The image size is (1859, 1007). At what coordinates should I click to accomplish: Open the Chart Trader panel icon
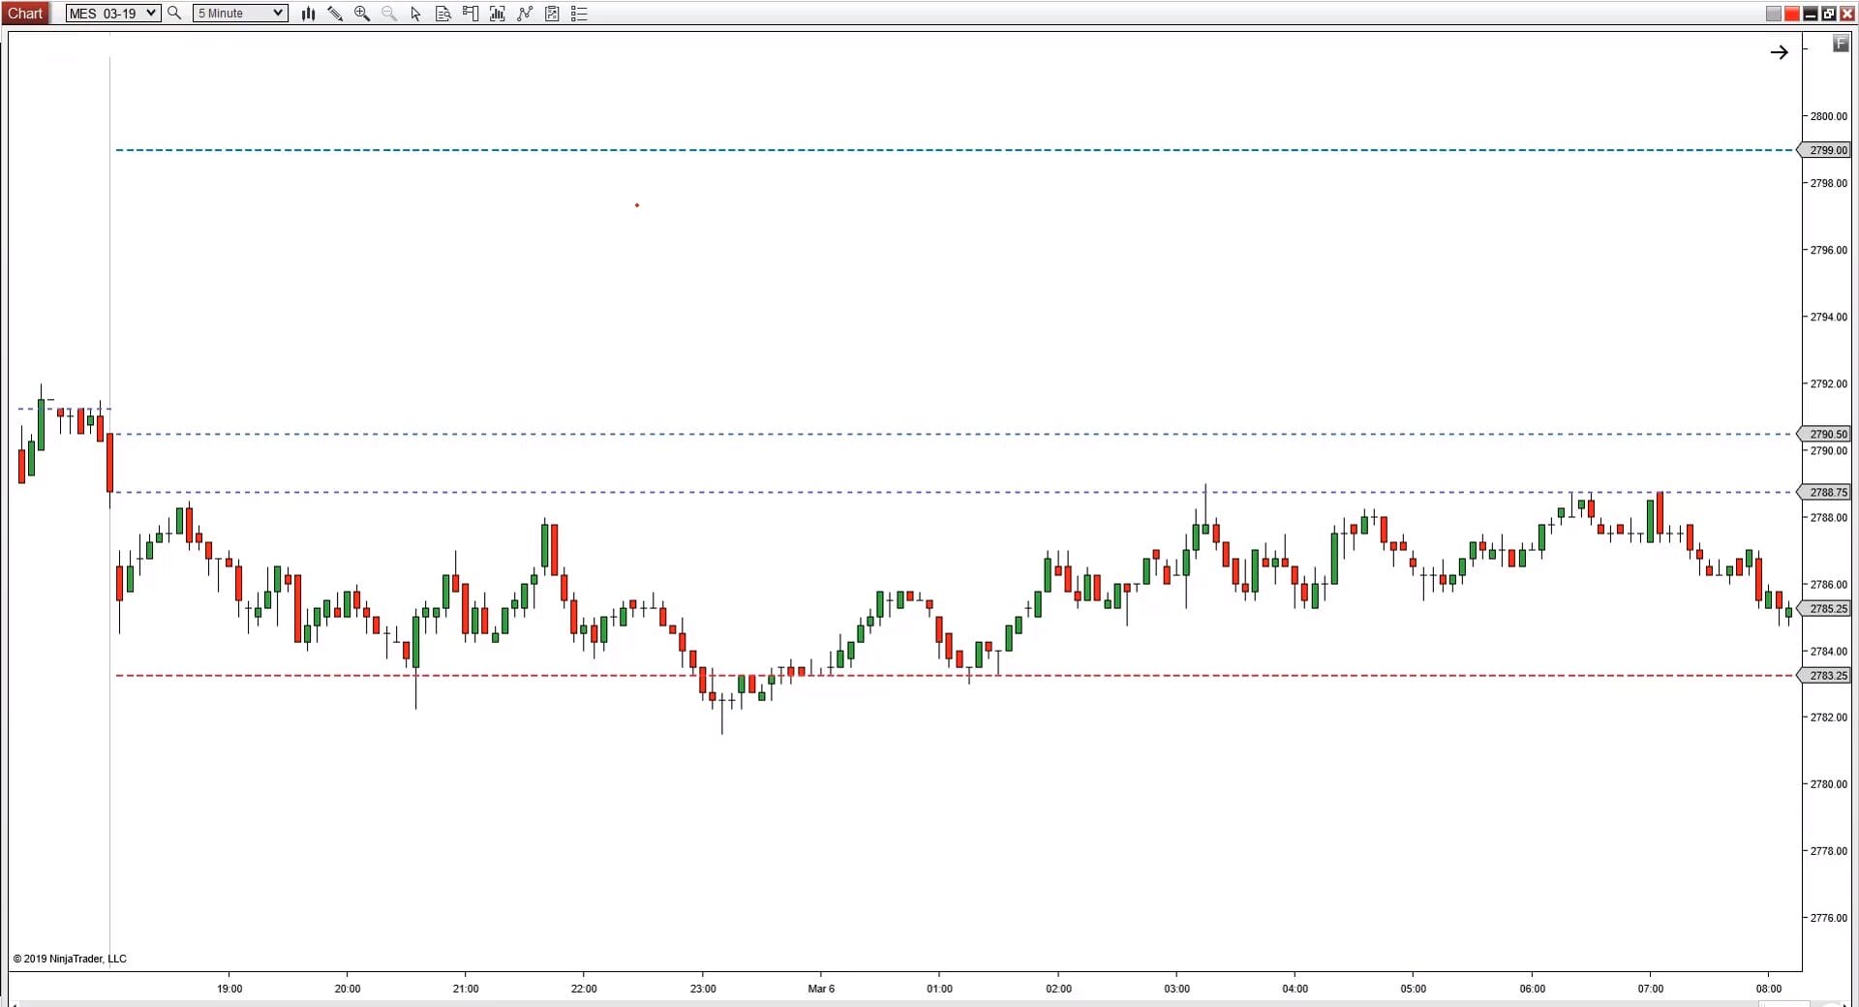coord(471,14)
